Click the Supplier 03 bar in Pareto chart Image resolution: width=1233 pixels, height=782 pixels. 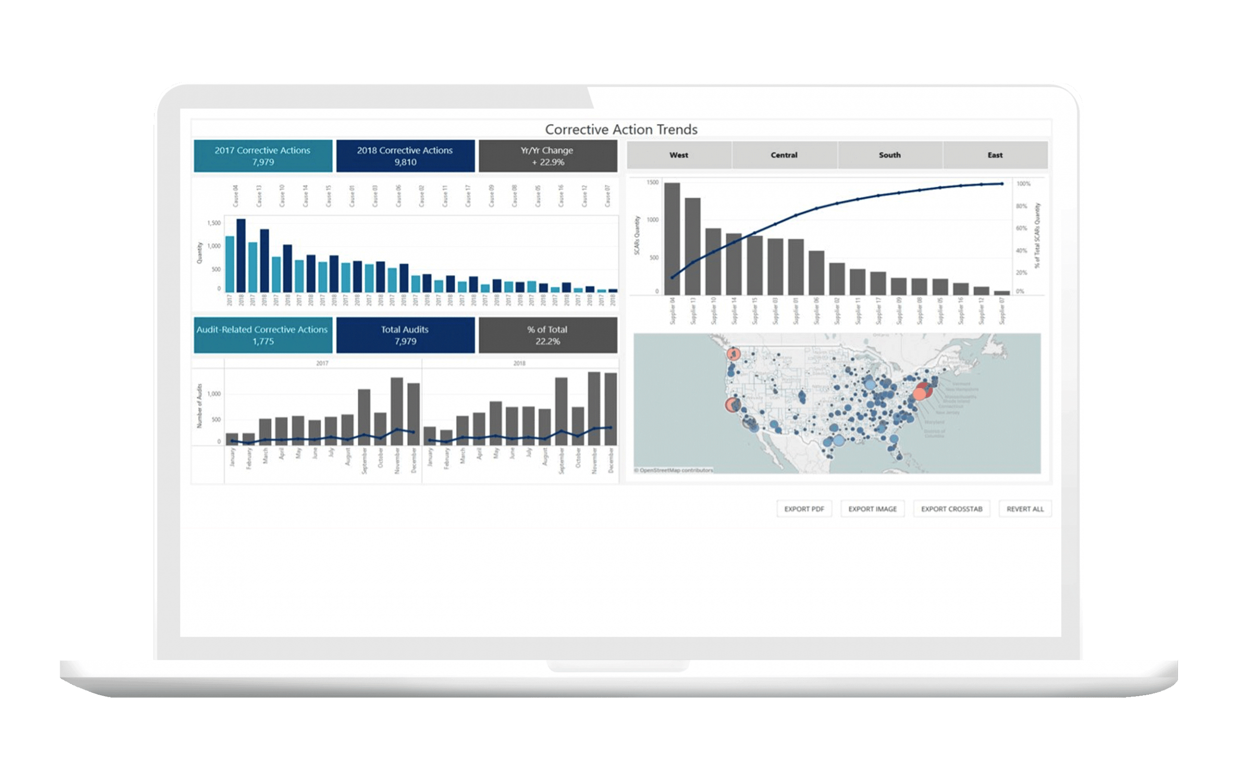775,267
